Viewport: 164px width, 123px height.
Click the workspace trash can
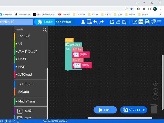pos(154,109)
